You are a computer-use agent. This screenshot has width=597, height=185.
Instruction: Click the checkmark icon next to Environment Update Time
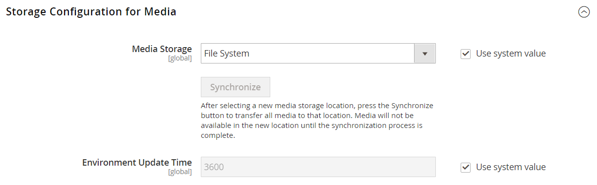(466, 167)
